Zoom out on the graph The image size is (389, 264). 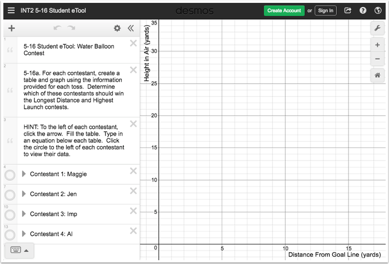[x=378, y=59]
